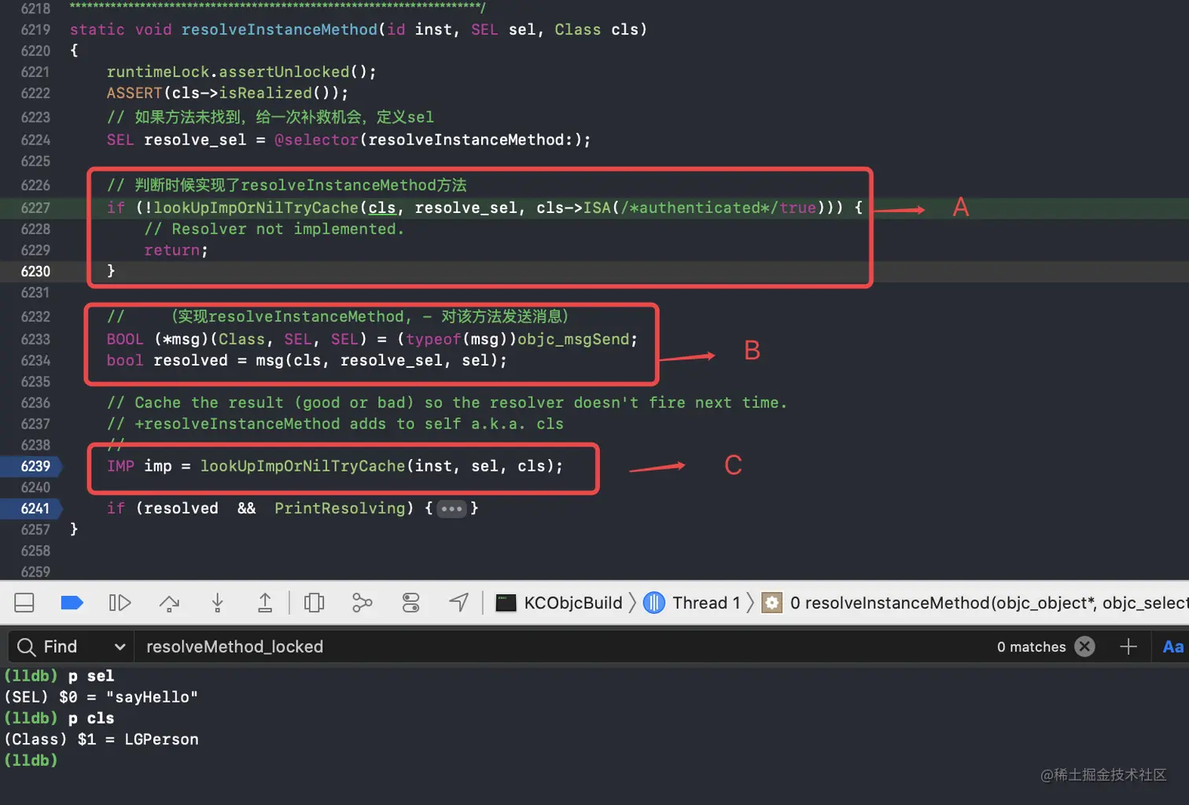Click the last empty (lldb) prompt
The height and width of the screenshot is (805, 1189).
point(31,761)
